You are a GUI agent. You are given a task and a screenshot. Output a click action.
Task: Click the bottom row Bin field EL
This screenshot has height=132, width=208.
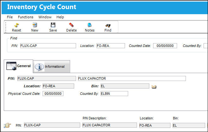point(189,125)
